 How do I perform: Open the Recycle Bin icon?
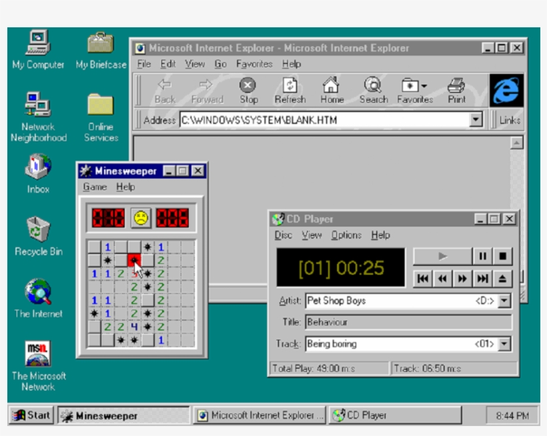[x=39, y=236]
